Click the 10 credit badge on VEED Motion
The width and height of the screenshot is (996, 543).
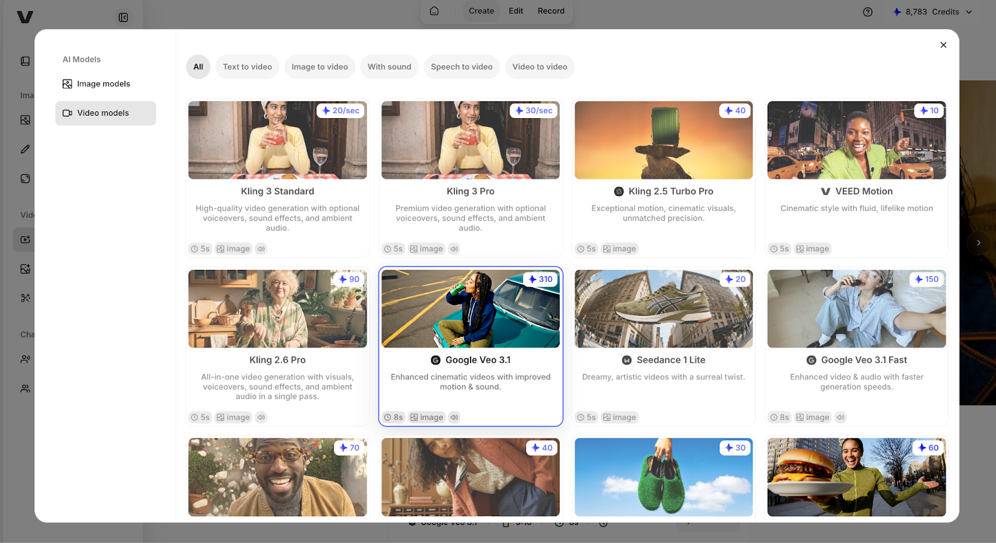tap(928, 111)
